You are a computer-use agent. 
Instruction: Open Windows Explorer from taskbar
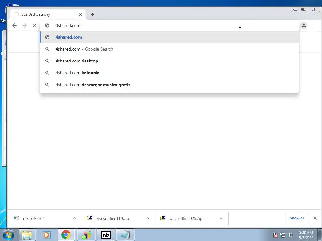click(x=27, y=235)
